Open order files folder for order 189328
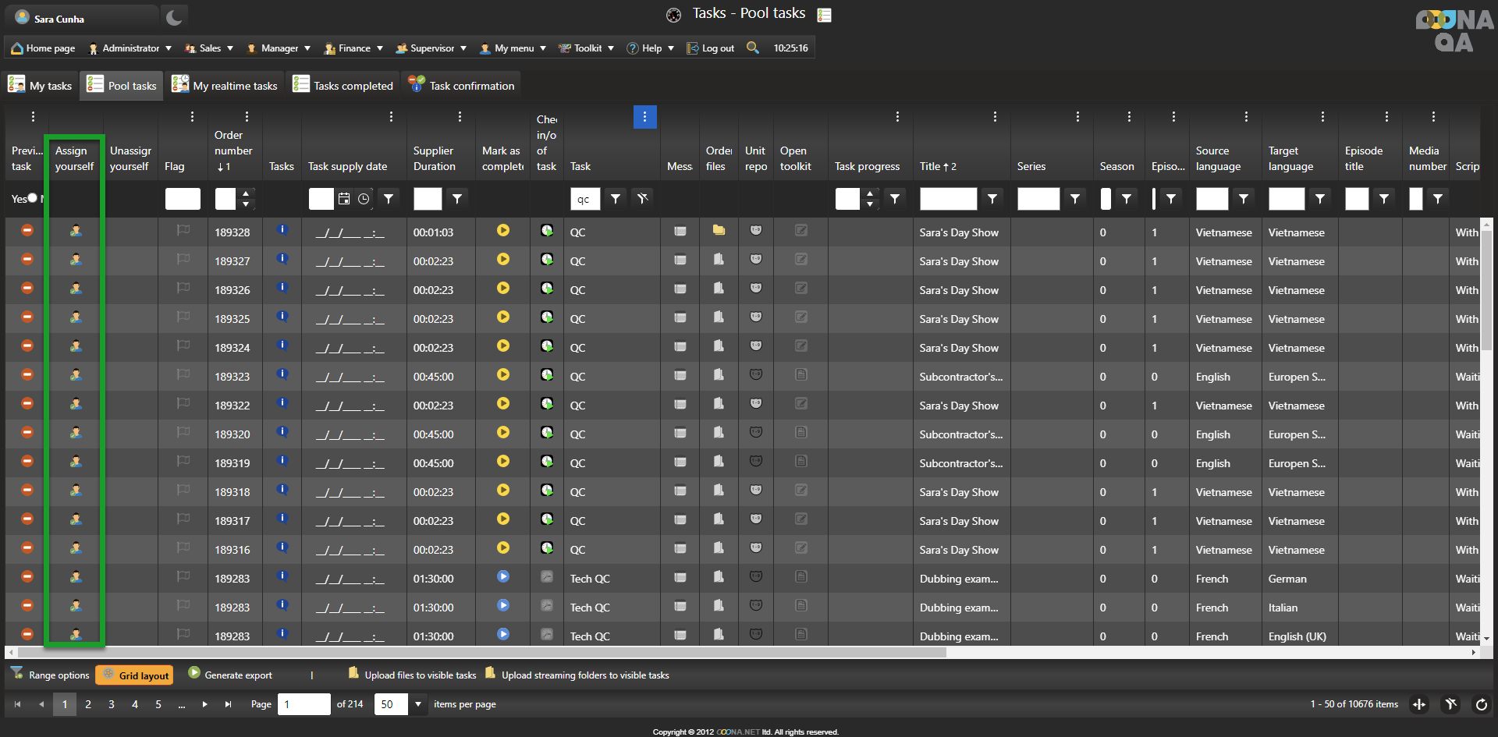The width and height of the screenshot is (1498, 737). [719, 231]
